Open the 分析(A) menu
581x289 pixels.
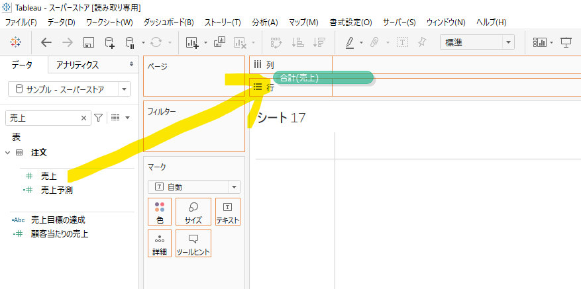pos(265,22)
